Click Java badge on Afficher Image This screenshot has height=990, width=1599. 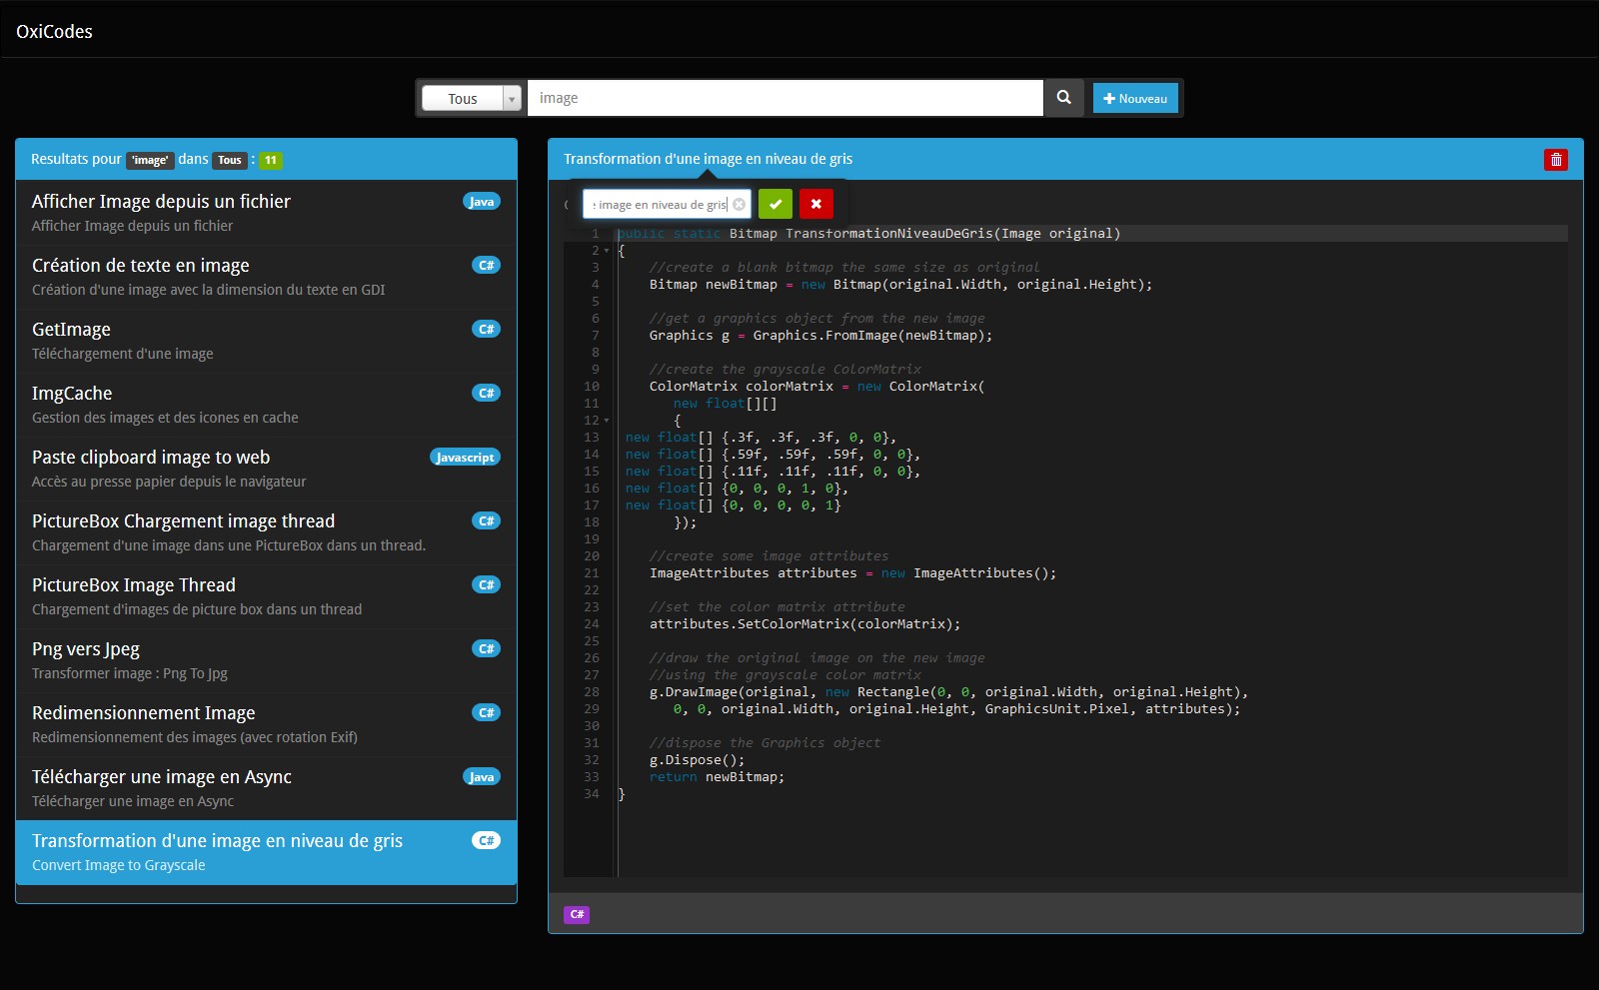pyautogui.click(x=482, y=202)
